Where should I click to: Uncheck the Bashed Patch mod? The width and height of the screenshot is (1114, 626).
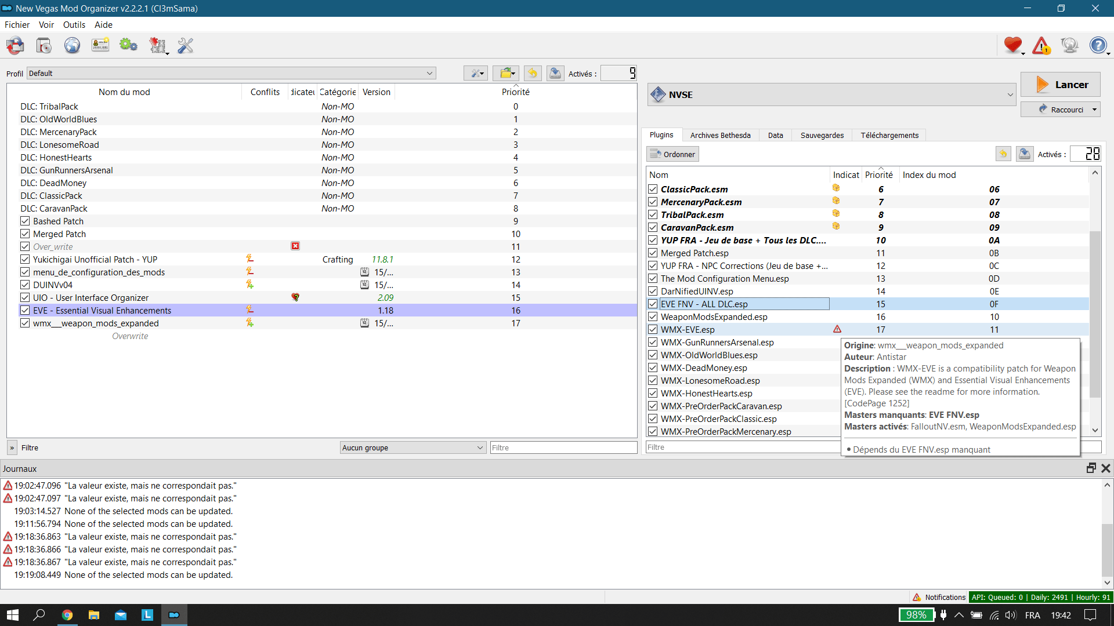25,221
